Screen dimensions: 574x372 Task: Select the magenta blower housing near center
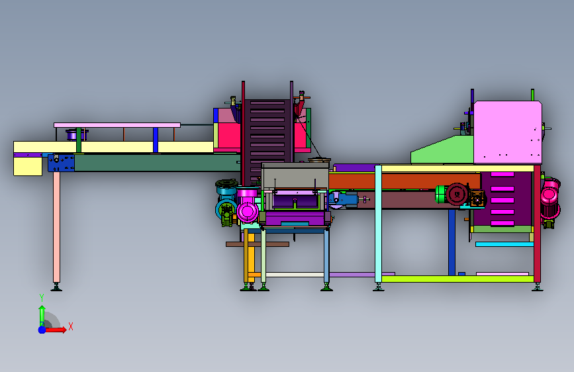click(248, 205)
